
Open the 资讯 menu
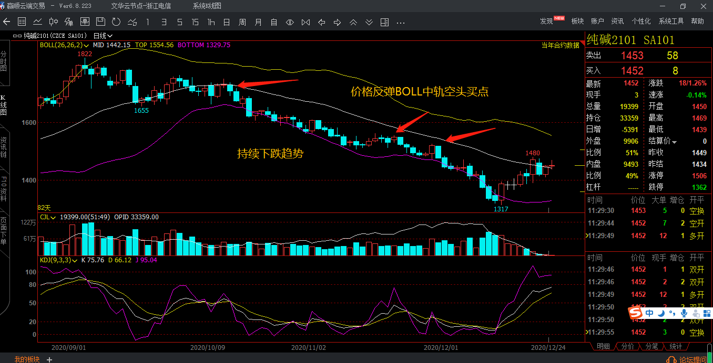pyautogui.click(x=617, y=21)
